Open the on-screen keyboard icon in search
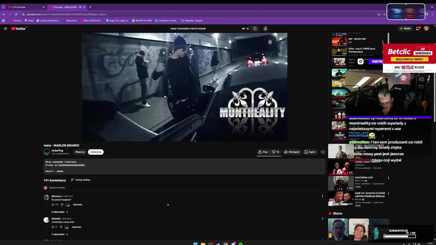436x245 pixels. click(x=243, y=29)
